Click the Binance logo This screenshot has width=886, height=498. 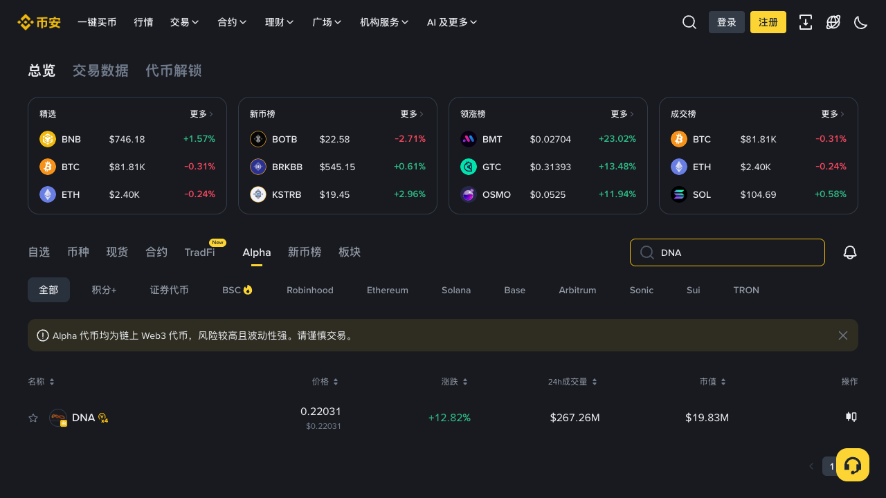pyautogui.click(x=39, y=22)
